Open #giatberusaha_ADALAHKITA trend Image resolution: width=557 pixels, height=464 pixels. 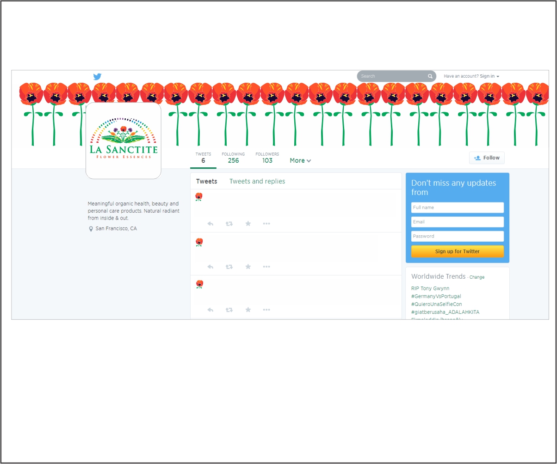pyautogui.click(x=446, y=312)
